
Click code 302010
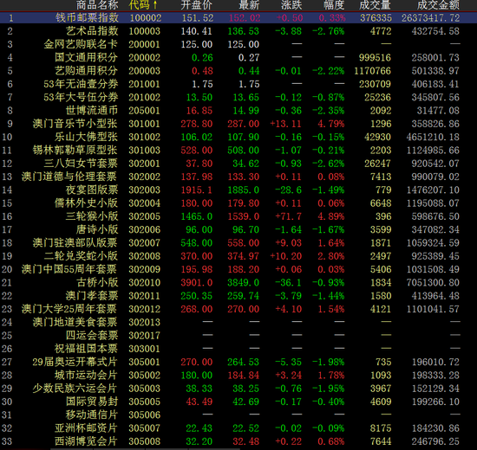pyautogui.click(x=144, y=283)
